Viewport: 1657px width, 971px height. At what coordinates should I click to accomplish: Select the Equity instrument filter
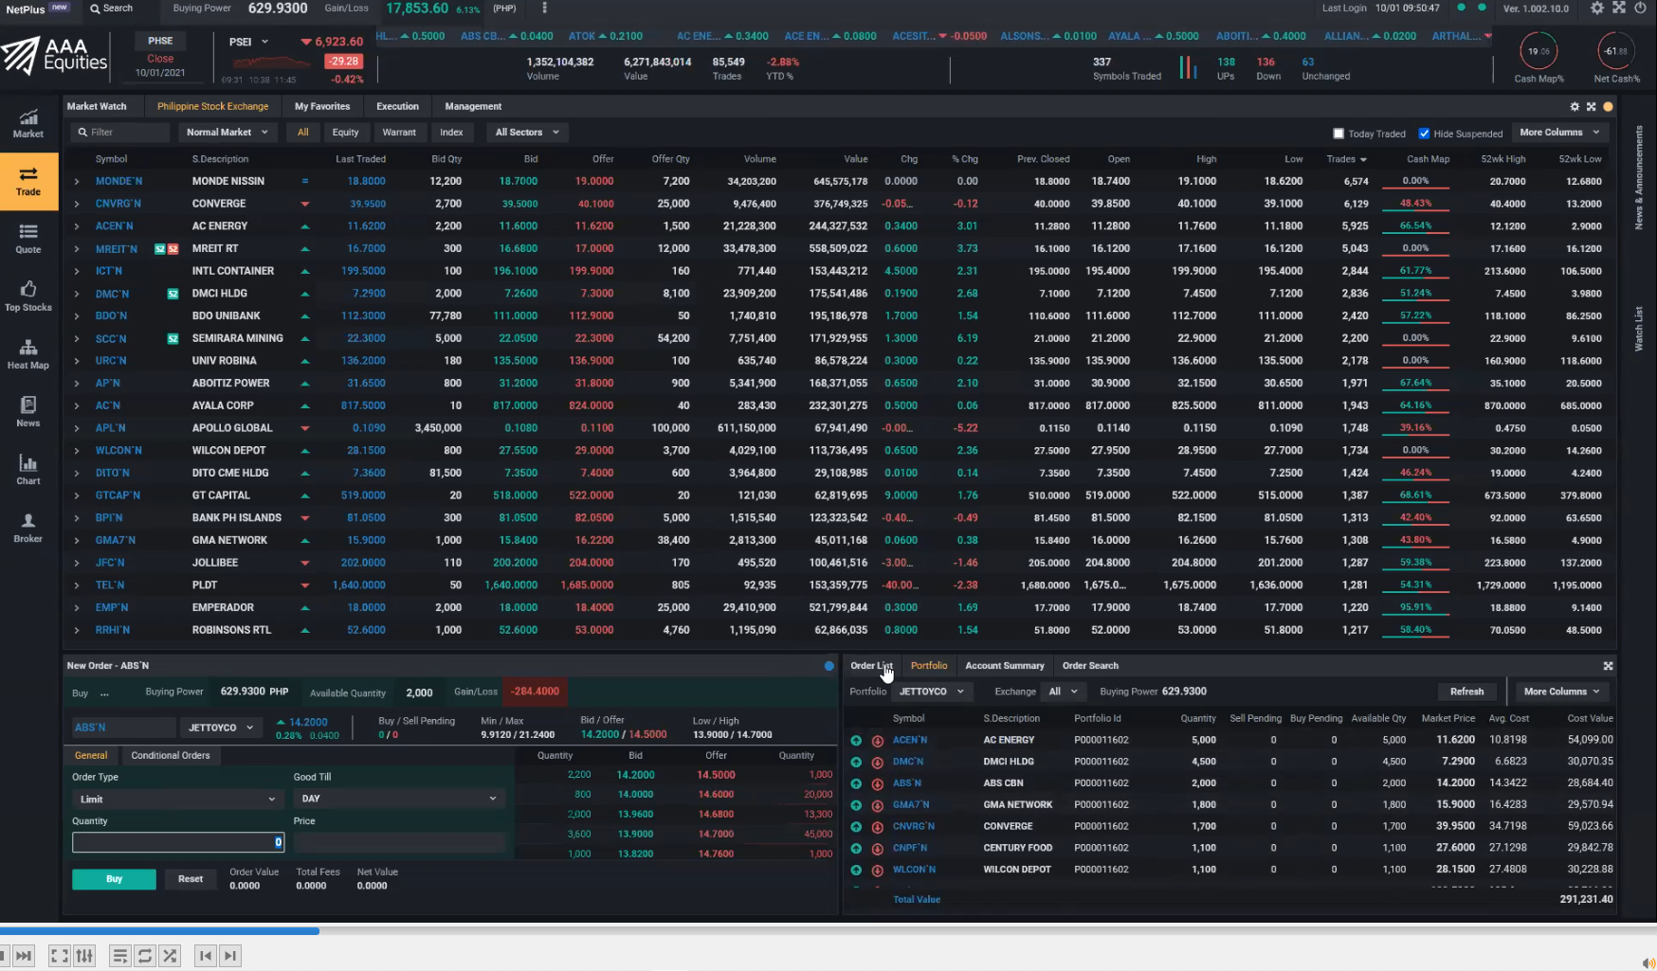[345, 133]
